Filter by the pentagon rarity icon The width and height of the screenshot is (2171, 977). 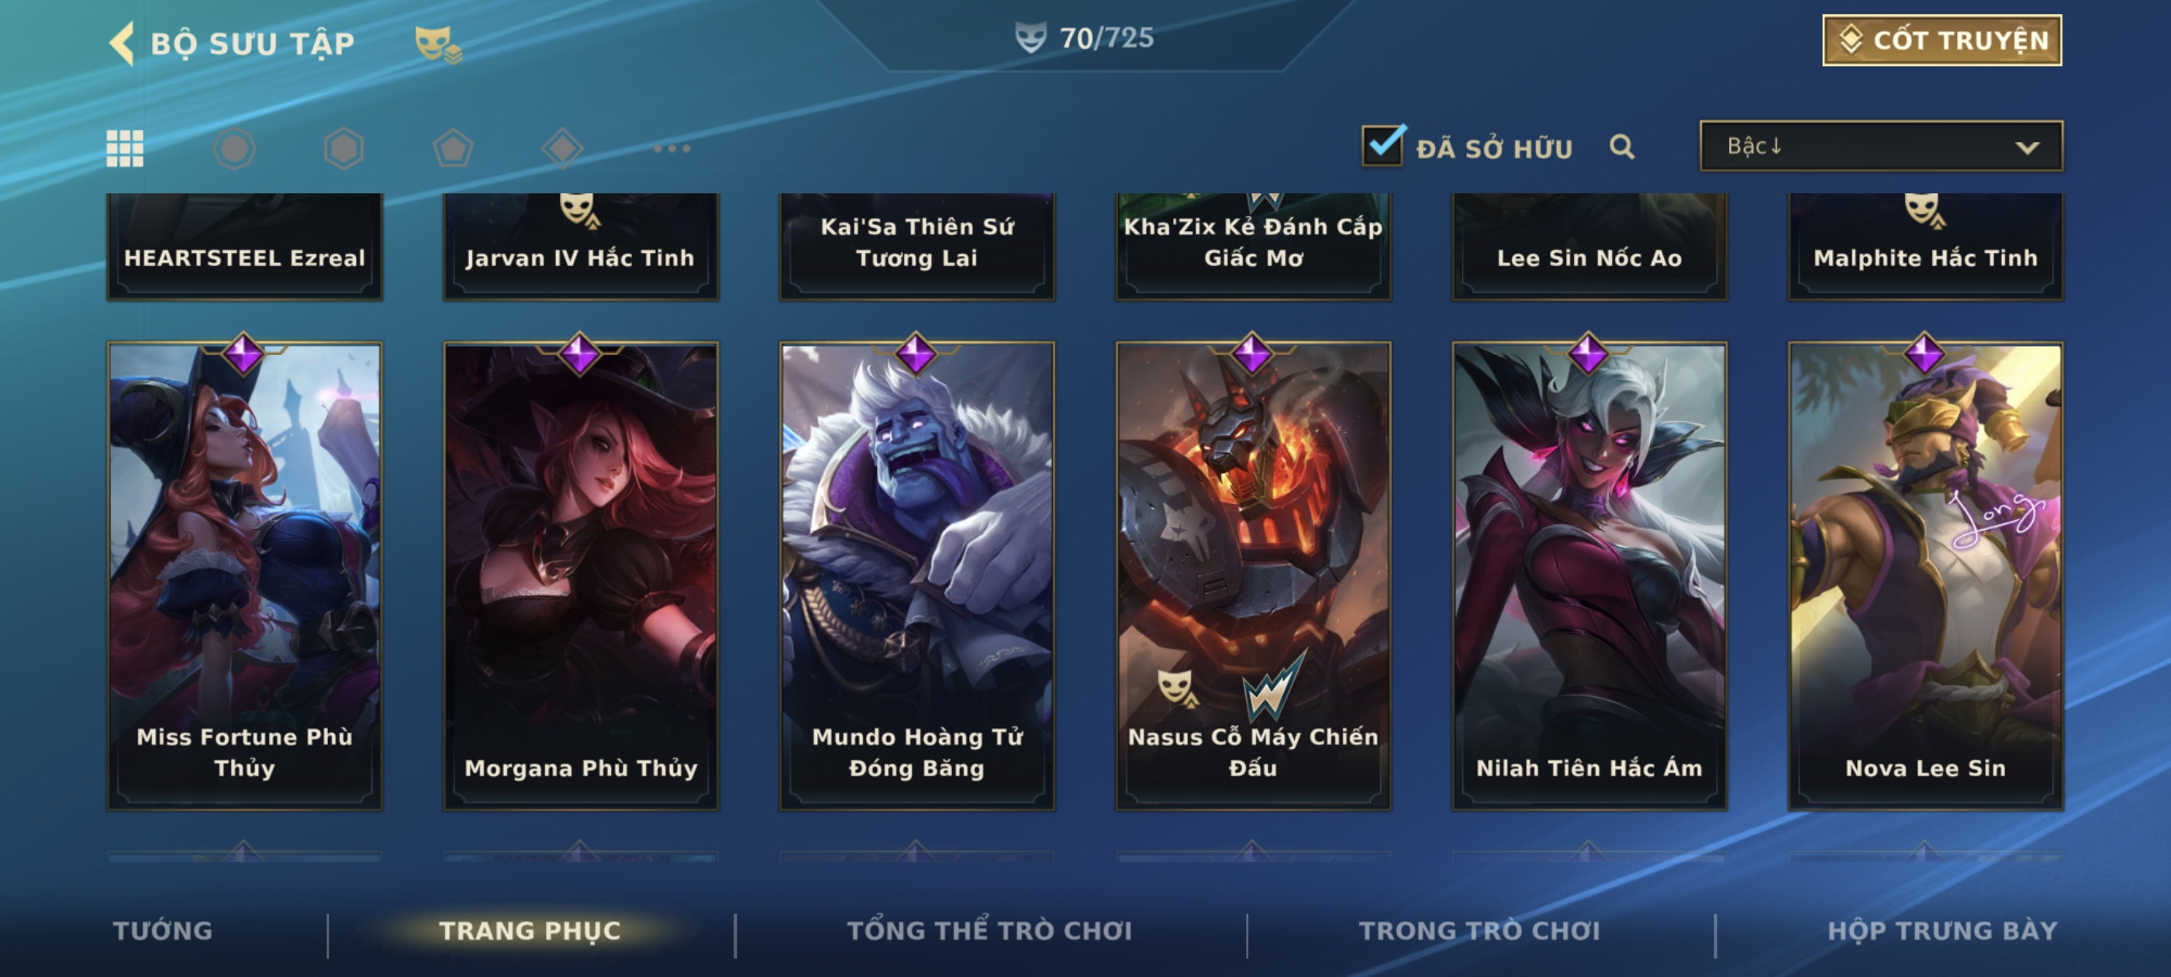(x=454, y=149)
